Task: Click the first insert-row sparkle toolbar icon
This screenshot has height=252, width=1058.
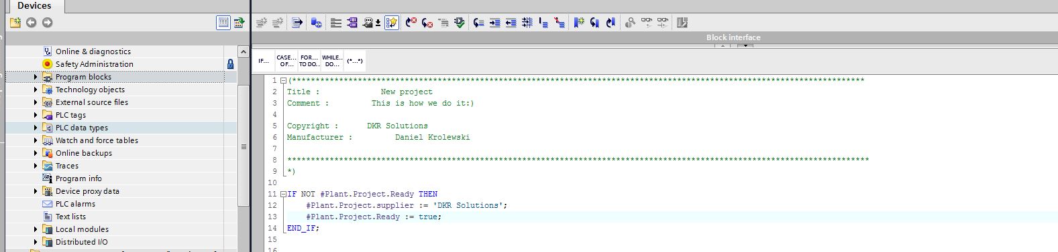Action: [x=262, y=23]
